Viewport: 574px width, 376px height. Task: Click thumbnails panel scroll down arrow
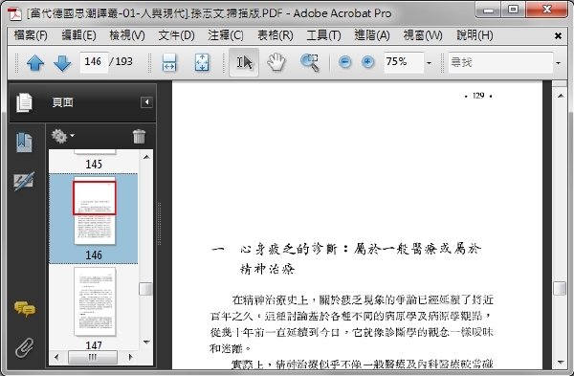tap(146, 343)
